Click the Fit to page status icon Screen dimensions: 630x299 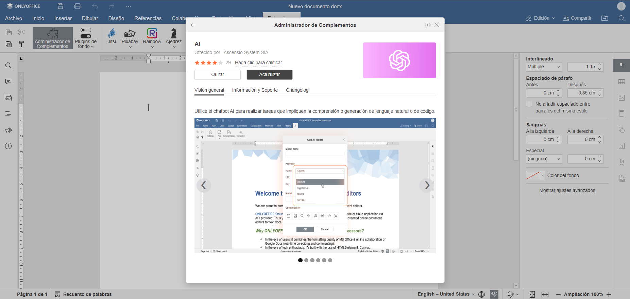click(x=532, y=294)
